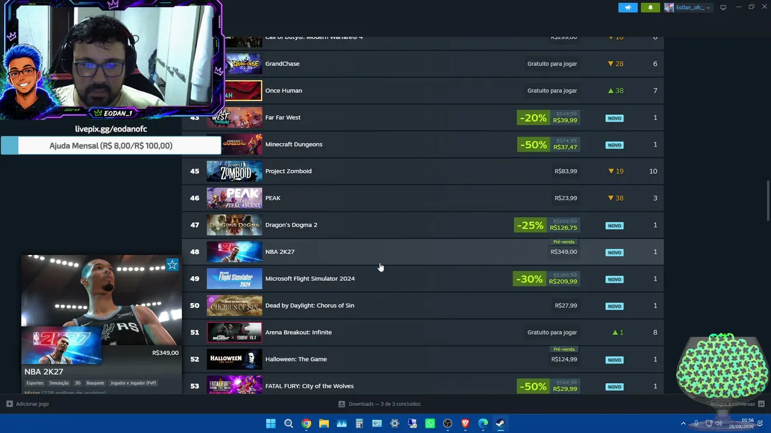Open Windows taskbar search

pyautogui.click(x=289, y=423)
